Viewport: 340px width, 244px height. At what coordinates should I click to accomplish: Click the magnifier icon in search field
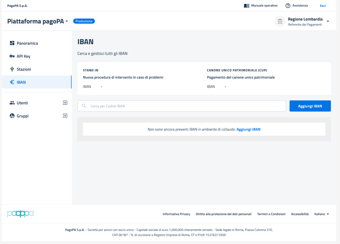coord(84,106)
